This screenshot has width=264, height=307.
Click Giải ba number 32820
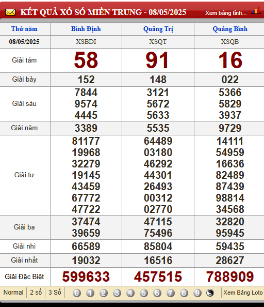(x=230, y=222)
